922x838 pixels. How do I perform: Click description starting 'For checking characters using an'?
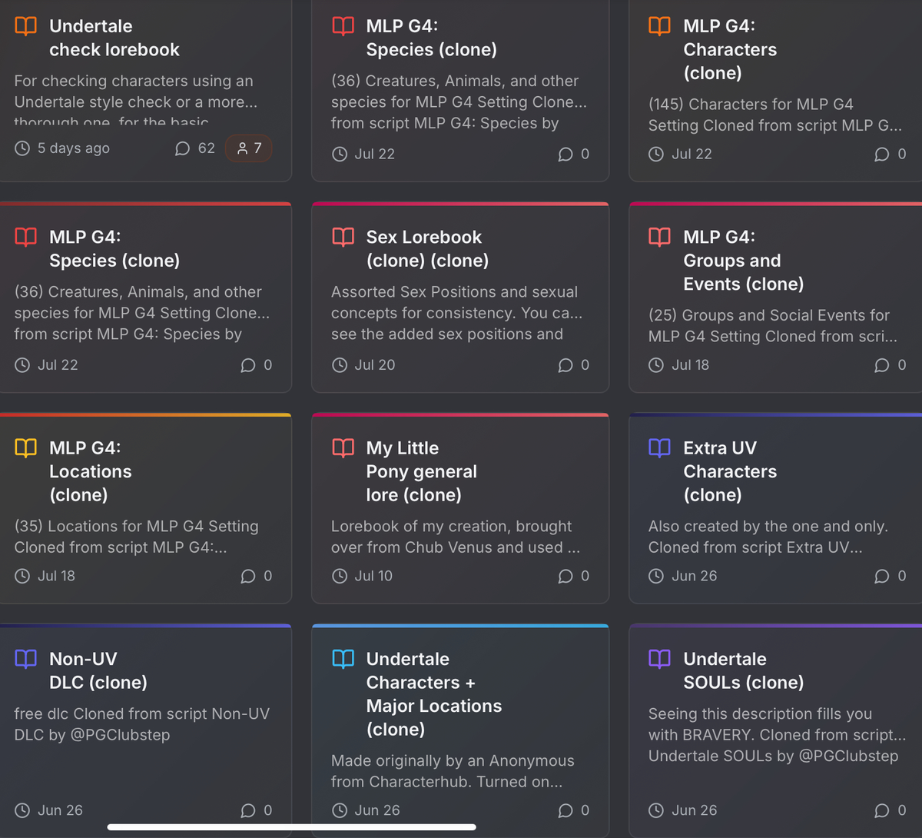tap(135, 101)
